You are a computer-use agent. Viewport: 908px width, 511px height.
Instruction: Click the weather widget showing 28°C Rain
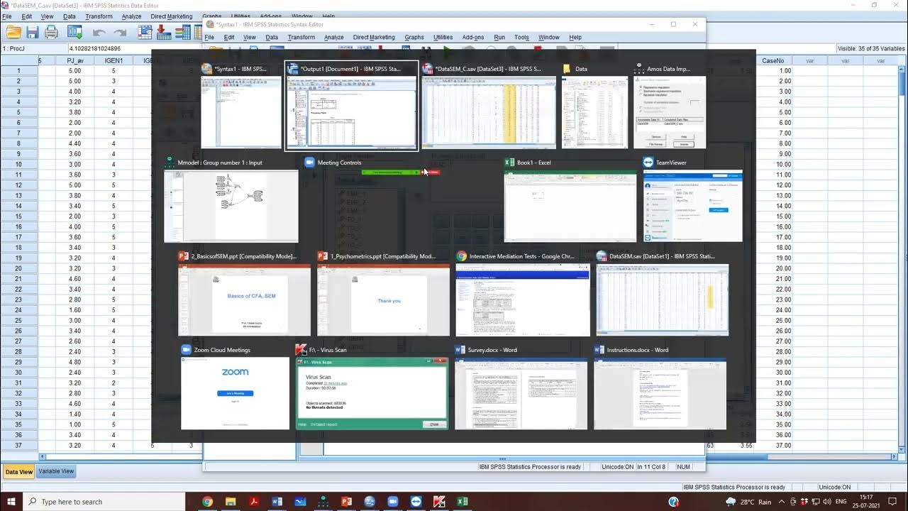(747, 502)
